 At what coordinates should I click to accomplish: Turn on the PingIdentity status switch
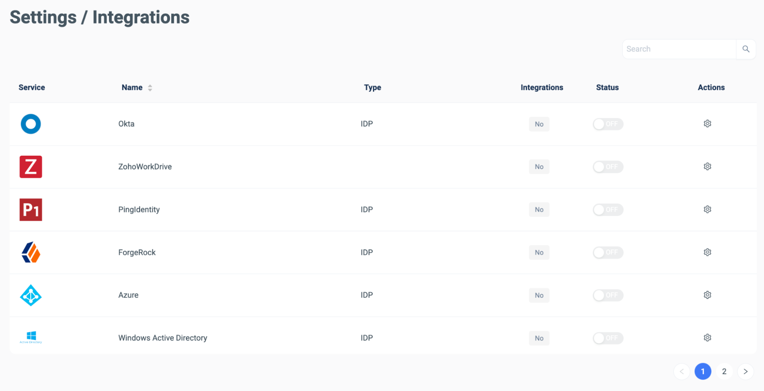pos(608,209)
